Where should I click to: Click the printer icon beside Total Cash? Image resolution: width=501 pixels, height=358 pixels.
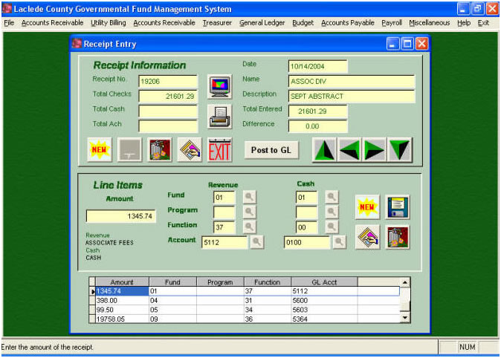219,117
